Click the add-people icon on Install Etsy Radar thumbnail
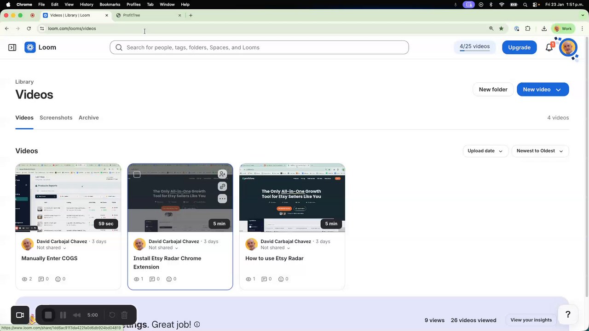Screen dimensions: 589x331 click(x=222, y=174)
